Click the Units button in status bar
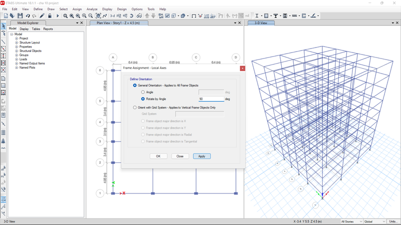The image size is (401, 225). pos(393,221)
